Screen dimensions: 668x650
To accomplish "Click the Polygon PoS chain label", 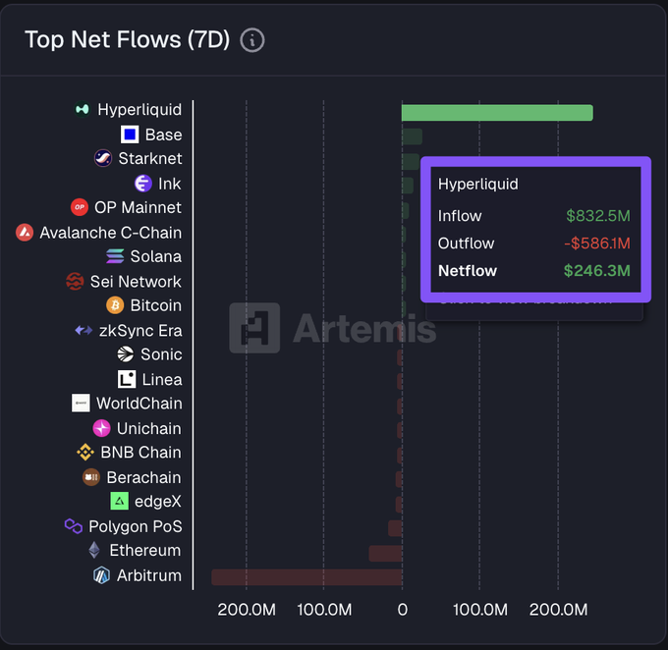I will coord(135,526).
